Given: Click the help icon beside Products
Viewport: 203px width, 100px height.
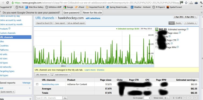Looking at the screenshot, I should tap(9, 28).
